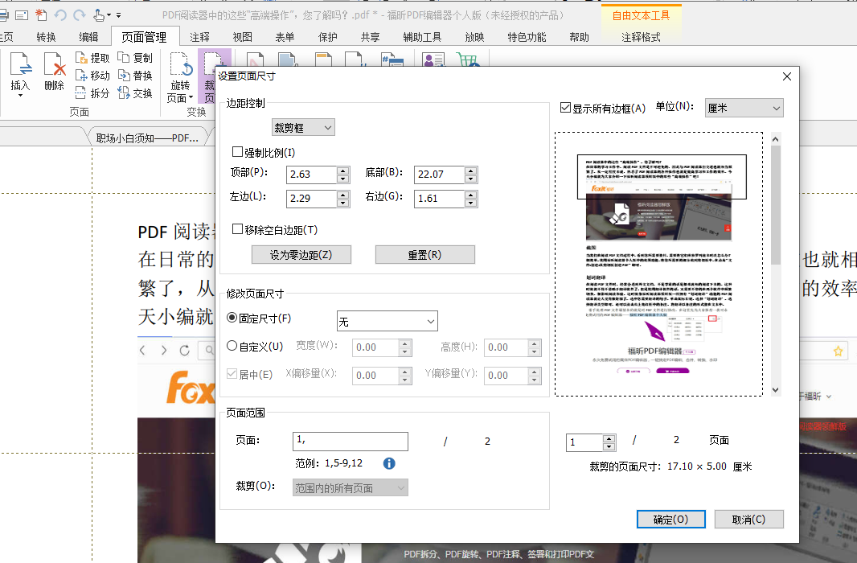Screen dimensions: 857x563
Task: Click the preview scrollbar up arrow
Action: tap(776, 139)
